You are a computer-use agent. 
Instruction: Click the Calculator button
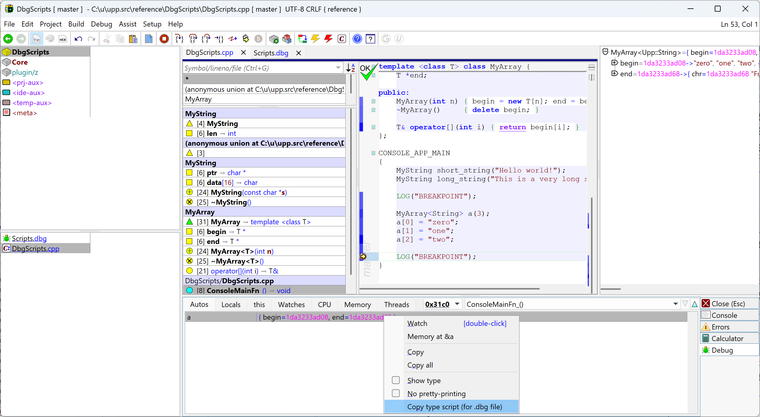coord(727,338)
